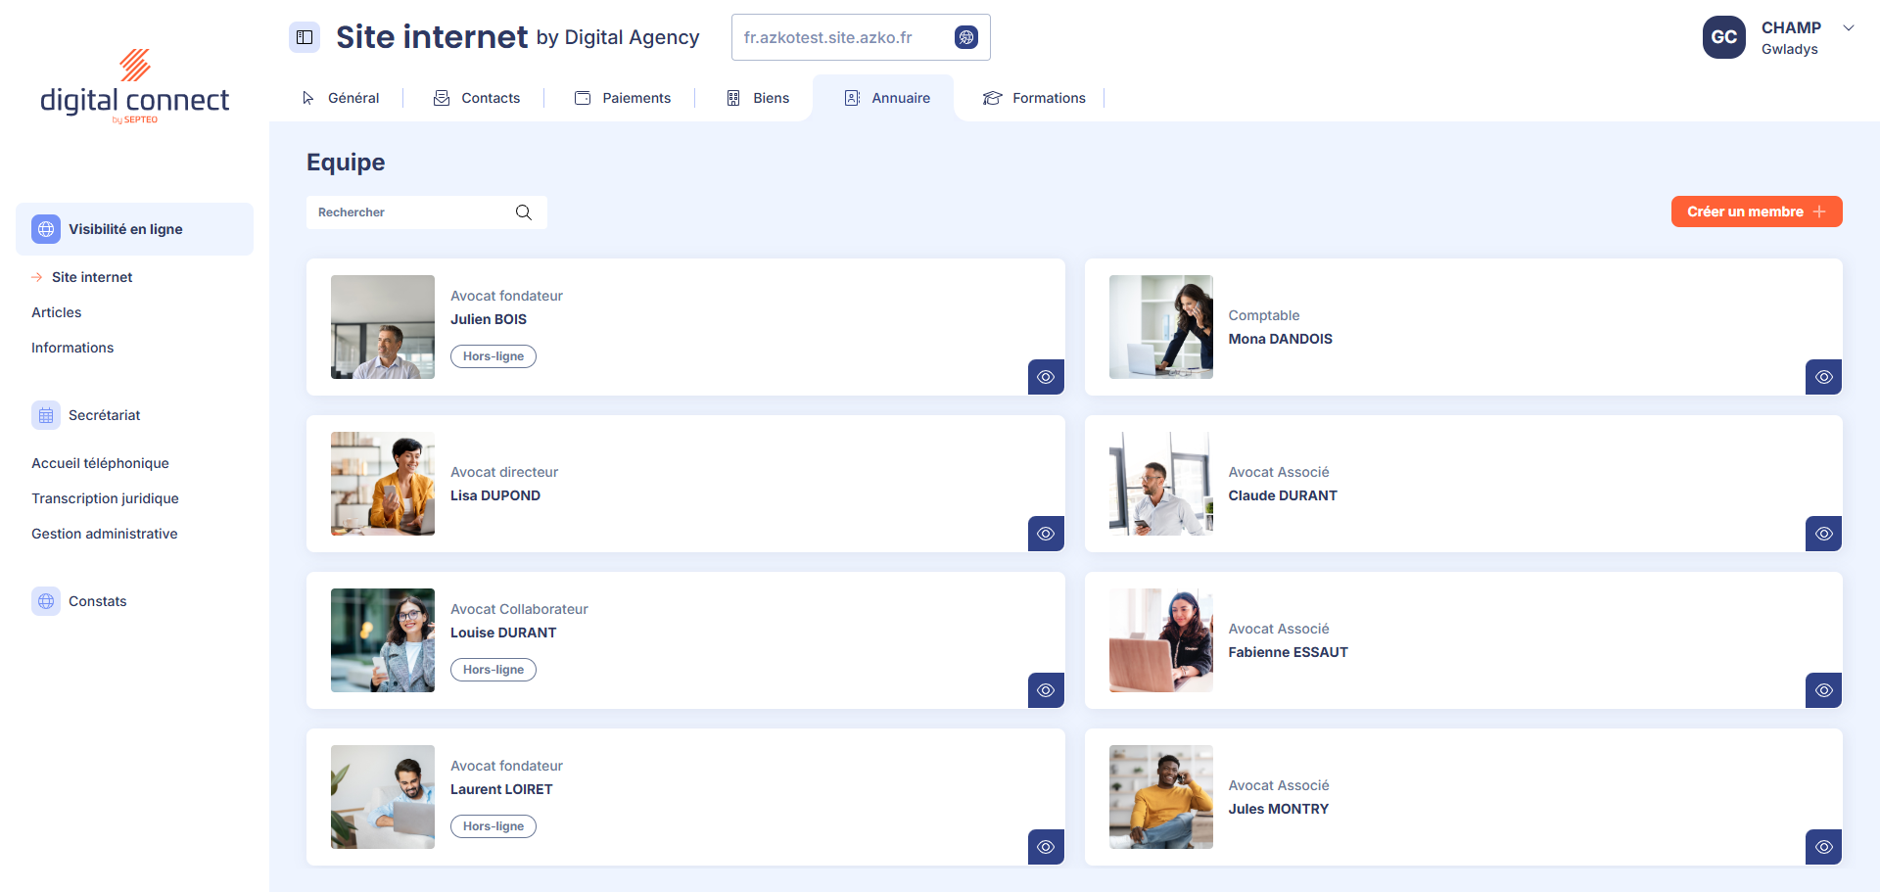Click the GC user avatar
The height and width of the screenshot is (892, 1880).
pos(1723,37)
